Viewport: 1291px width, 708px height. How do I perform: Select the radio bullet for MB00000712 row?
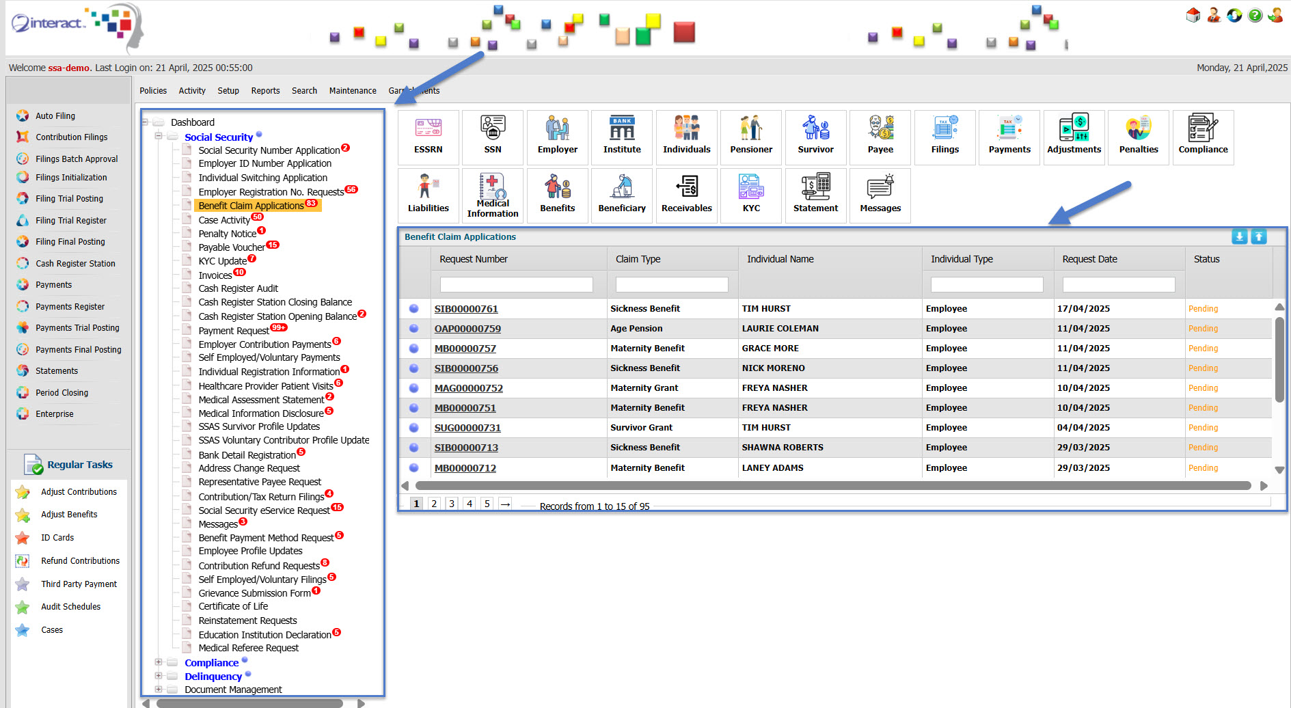pyautogui.click(x=414, y=468)
